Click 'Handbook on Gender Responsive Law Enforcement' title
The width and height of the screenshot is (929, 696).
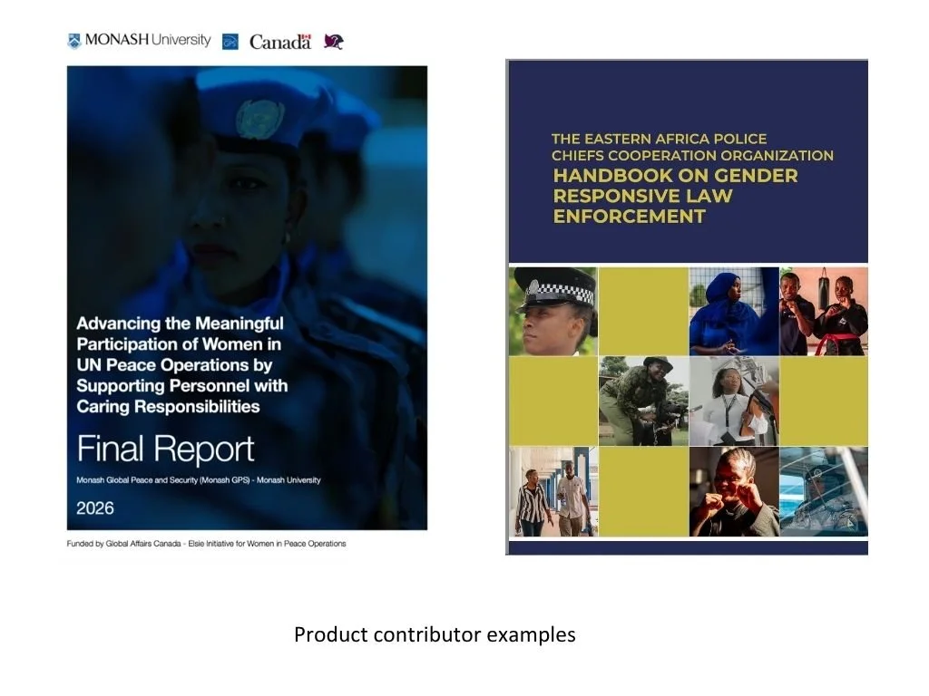675,196
